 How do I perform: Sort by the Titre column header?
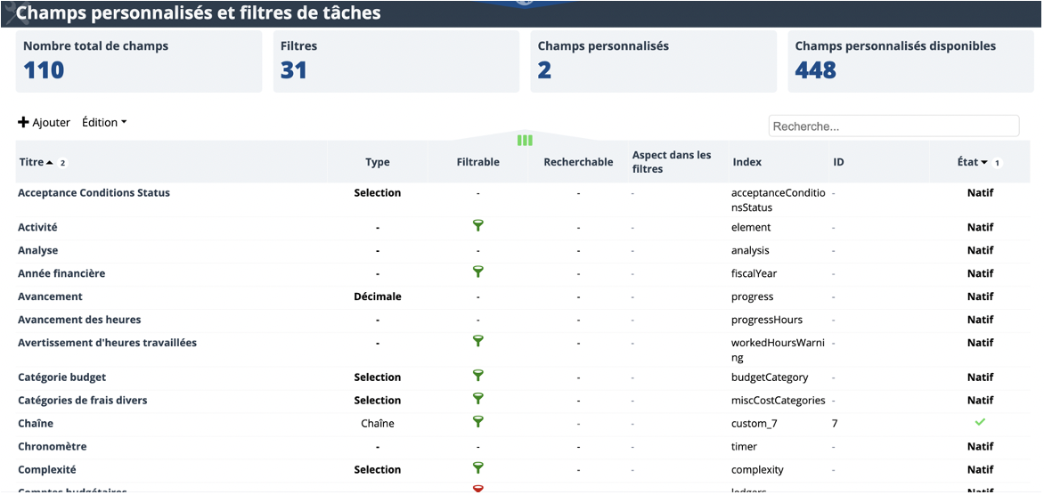tap(31, 162)
